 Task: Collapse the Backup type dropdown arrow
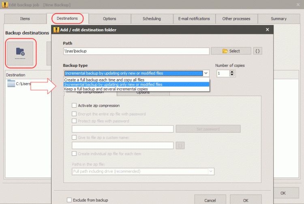point(206,73)
